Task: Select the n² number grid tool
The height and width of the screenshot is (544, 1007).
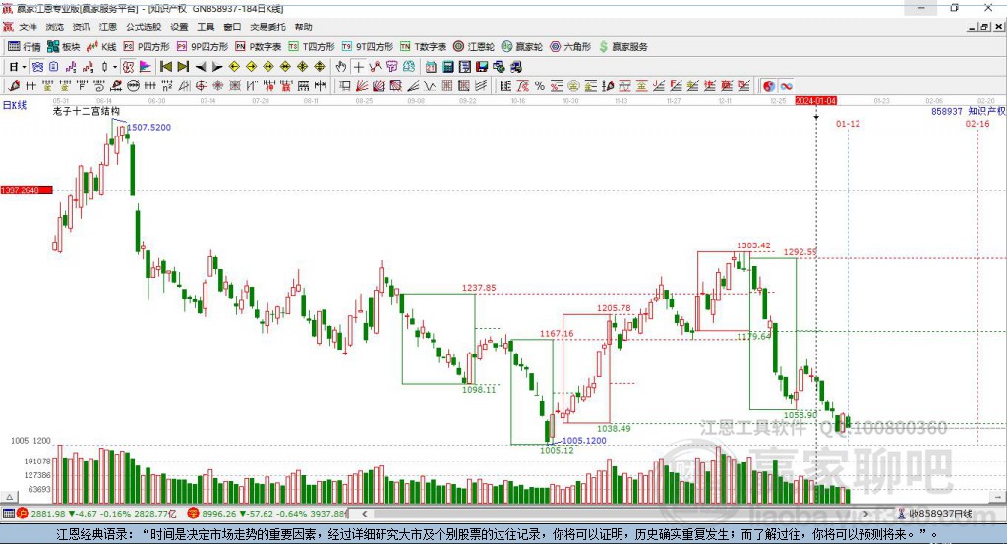Action: (167, 86)
